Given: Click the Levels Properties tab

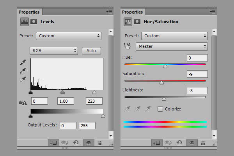Looking at the screenshot, I should tap(29, 12).
